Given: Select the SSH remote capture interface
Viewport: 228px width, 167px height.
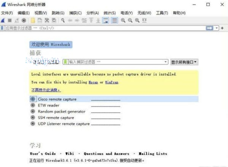Looking at the screenshot, I should tap(56, 118).
